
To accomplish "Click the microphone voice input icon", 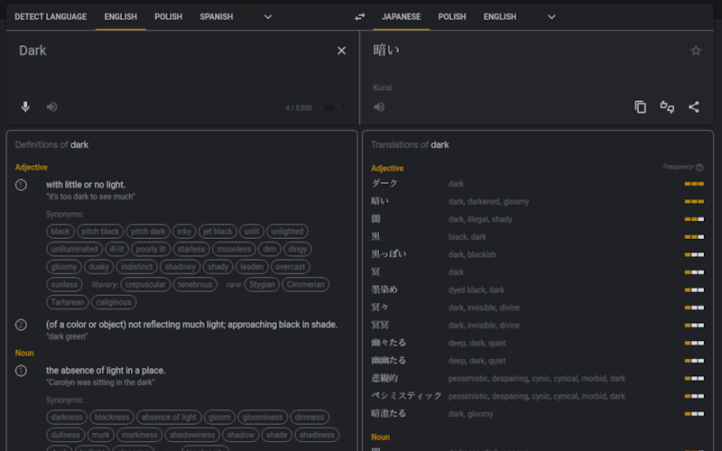I will (x=25, y=106).
